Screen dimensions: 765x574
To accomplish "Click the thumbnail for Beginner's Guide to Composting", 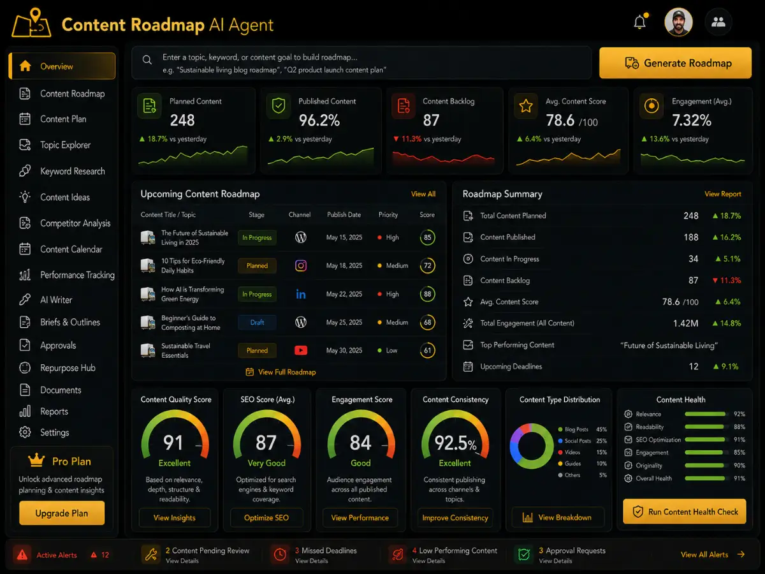I will pos(148,323).
